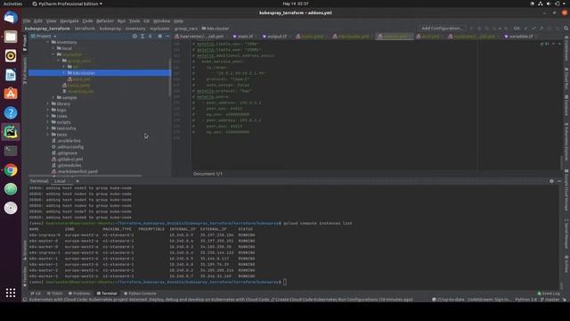The height and width of the screenshot is (321, 570).
Task: Expand the logo folder
Action: coord(47,110)
